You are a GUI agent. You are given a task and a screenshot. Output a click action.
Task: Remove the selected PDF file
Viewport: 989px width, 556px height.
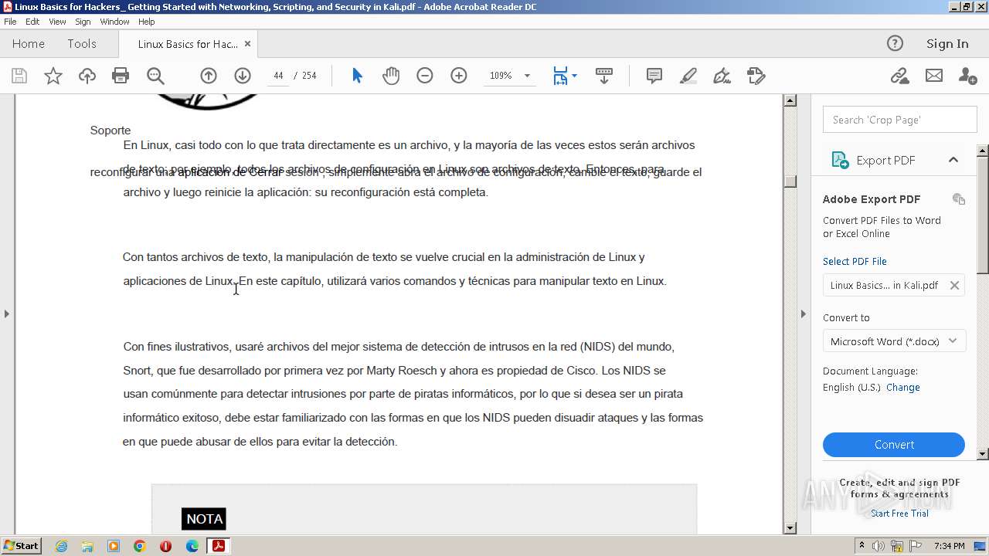pyautogui.click(x=954, y=285)
